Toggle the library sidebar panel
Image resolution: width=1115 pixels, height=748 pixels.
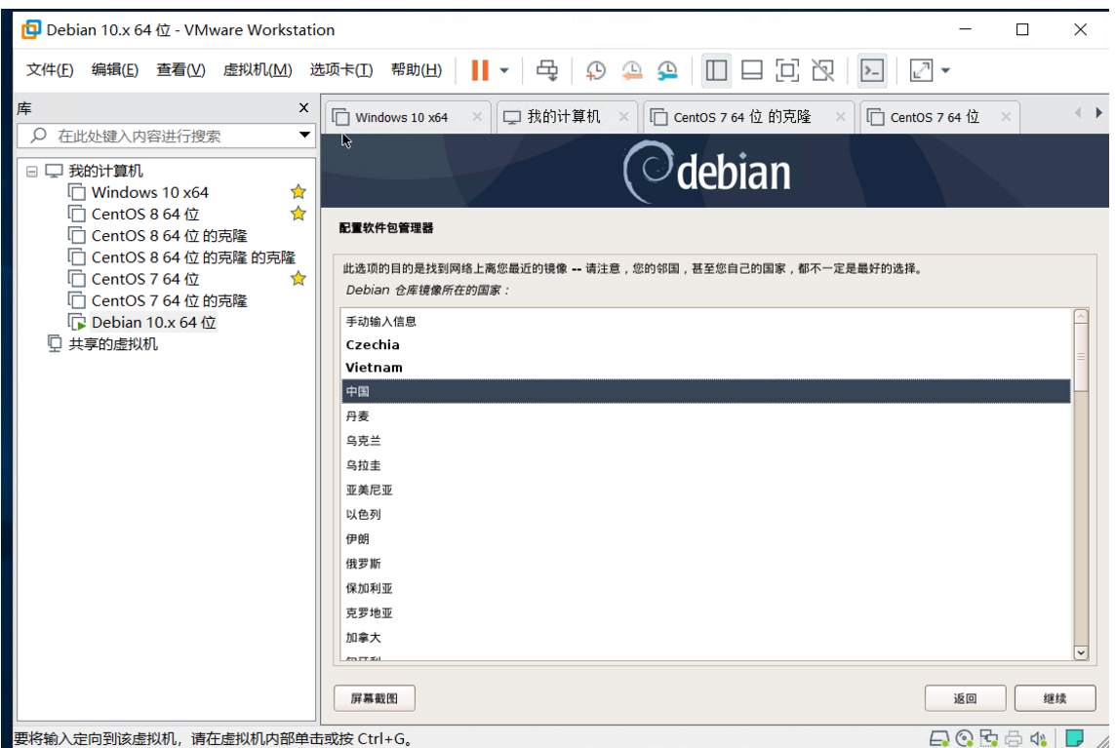[715, 70]
